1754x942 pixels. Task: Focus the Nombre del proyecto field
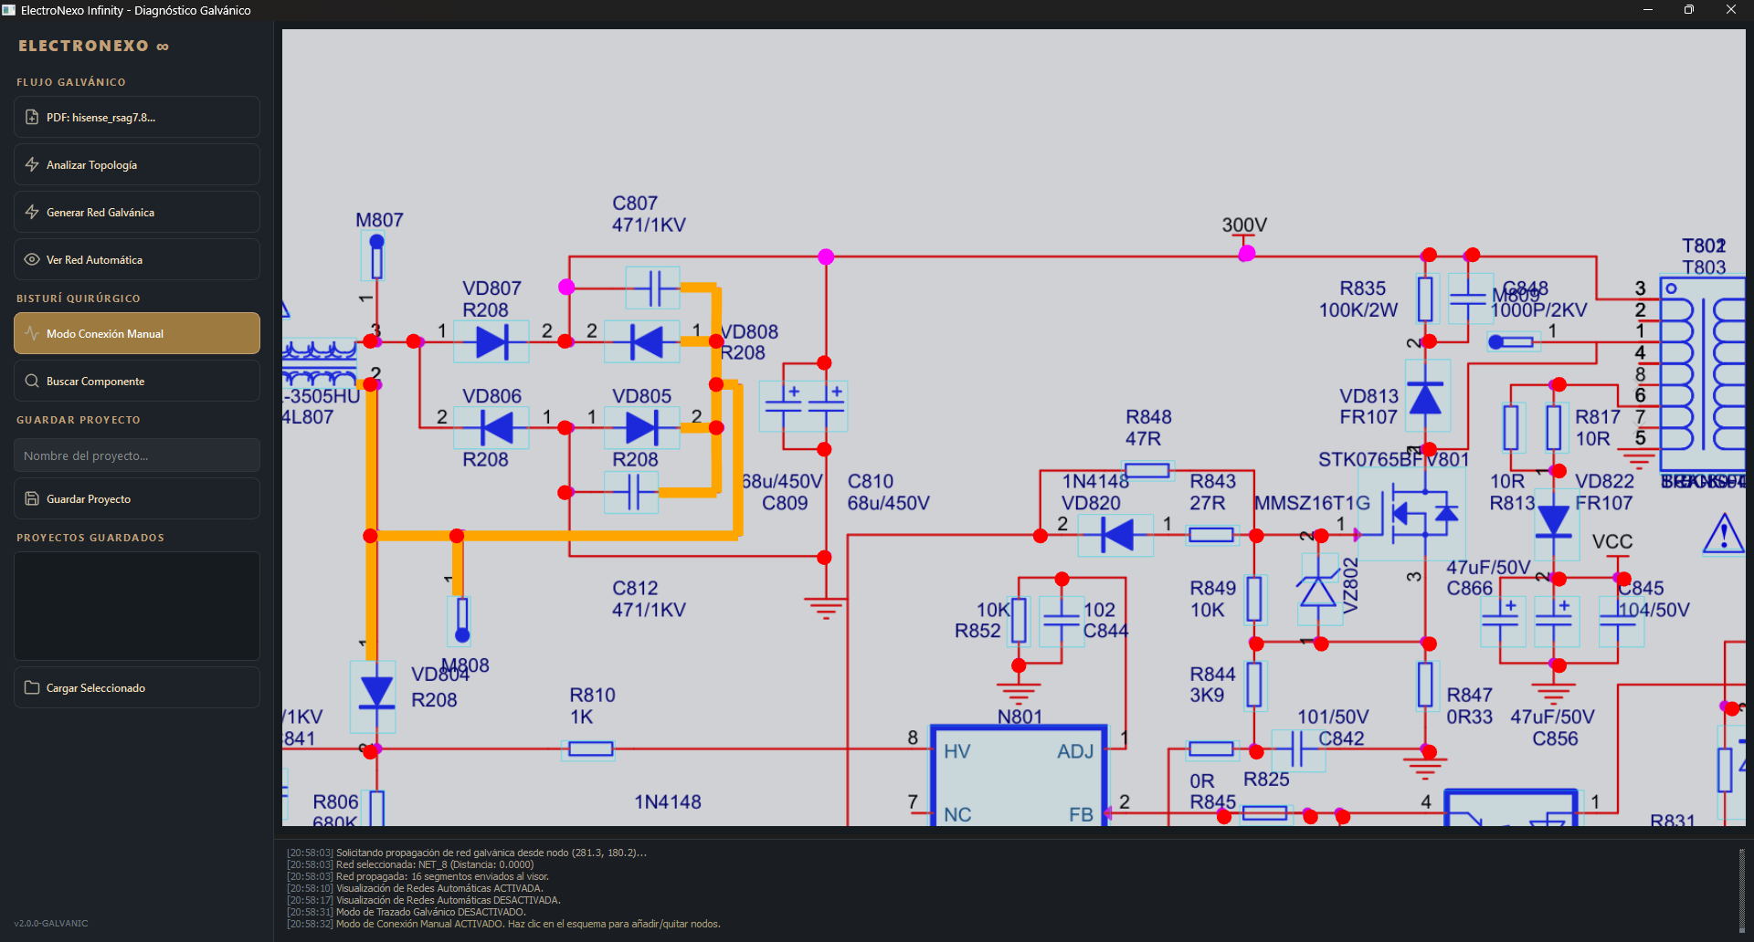point(137,455)
